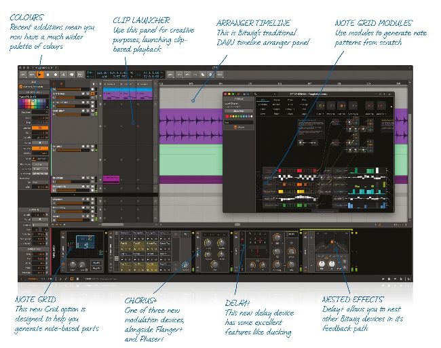Click the Pre FX button on the Note Grid device
The image size is (441, 348).
[x=96, y=263]
